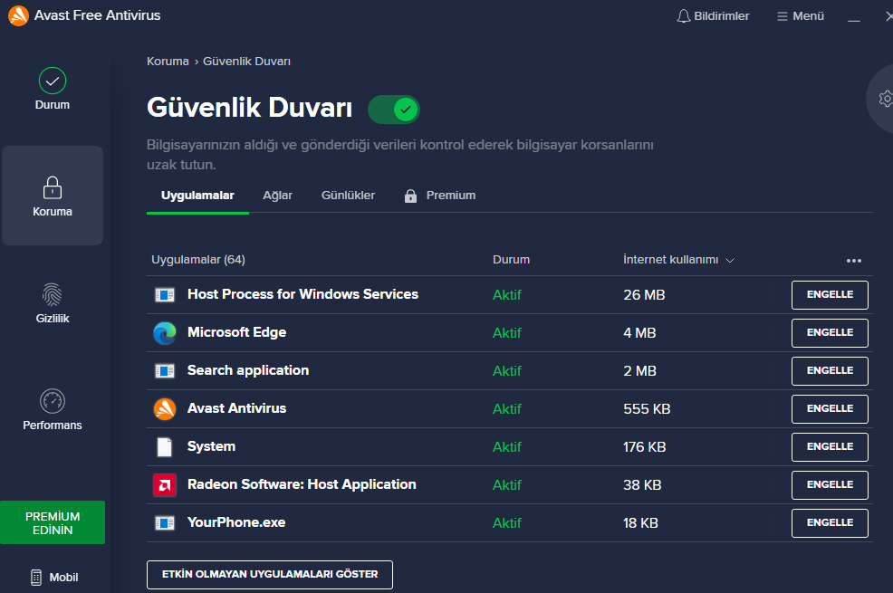
Task: Click Güvenlik Duvarı breadcrumb text
Action: [246, 61]
